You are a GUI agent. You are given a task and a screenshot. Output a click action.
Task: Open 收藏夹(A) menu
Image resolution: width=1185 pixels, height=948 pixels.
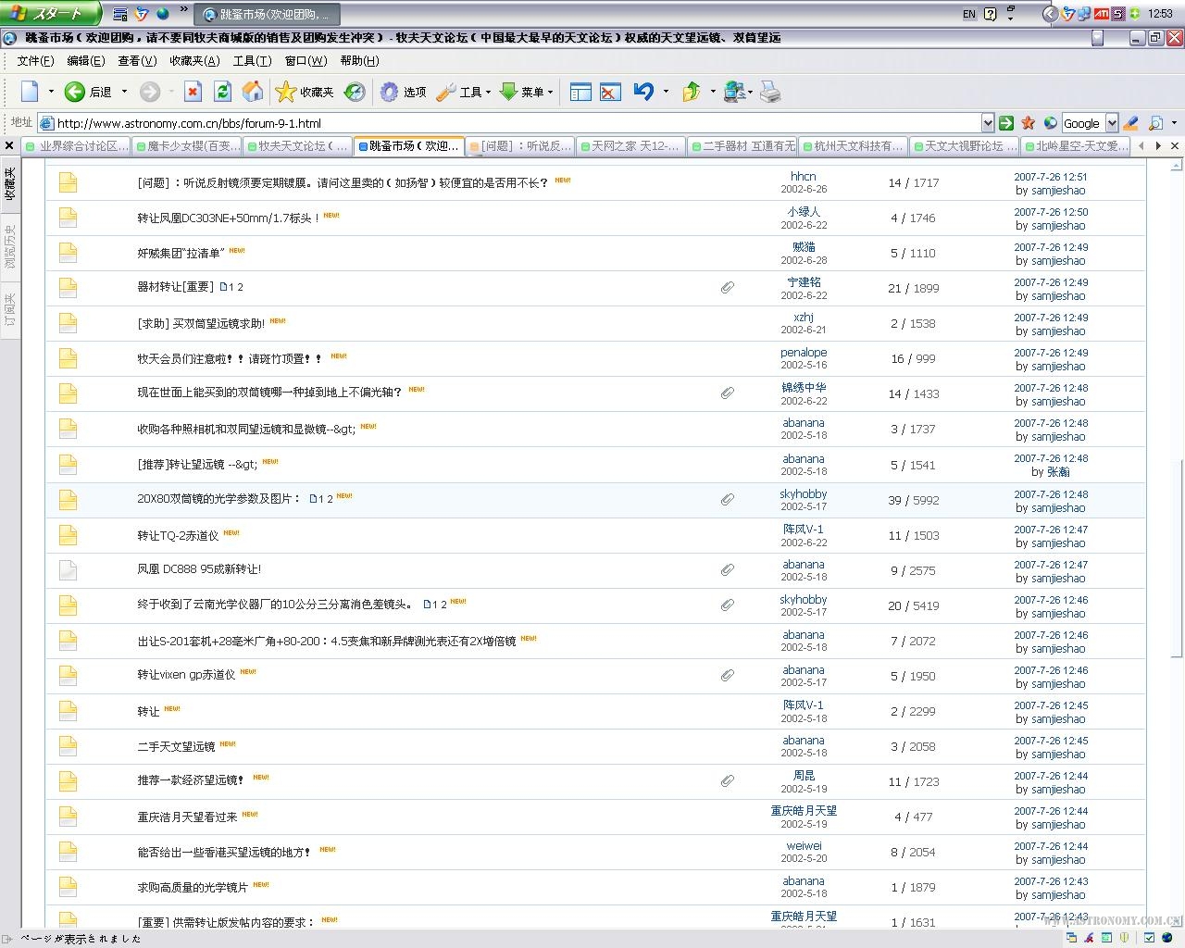point(194,61)
